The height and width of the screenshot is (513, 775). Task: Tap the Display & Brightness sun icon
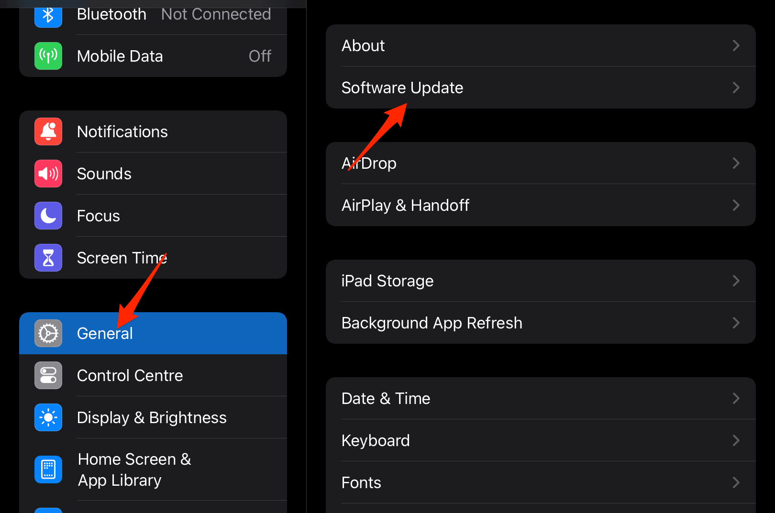pyautogui.click(x=48, y=417)
